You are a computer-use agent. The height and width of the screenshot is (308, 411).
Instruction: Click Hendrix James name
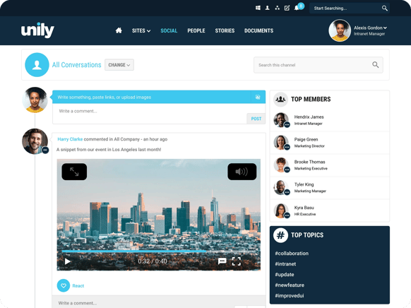point(309,117)
